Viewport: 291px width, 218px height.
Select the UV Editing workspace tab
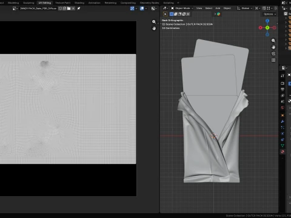pyautogui.click(x=45, y=3)
